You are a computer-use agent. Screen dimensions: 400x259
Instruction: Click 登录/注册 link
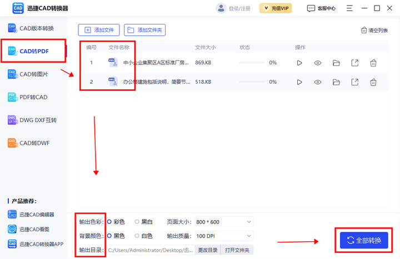[239, 9]
